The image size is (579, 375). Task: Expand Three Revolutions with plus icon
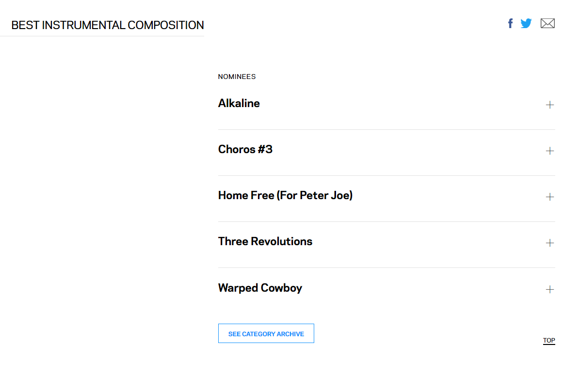550,243
